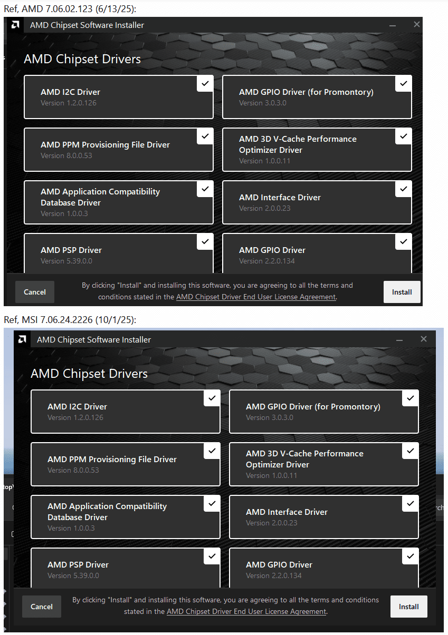Click 'Version 8.0.0.53' in MSI 7.06.24.2226 installer
This screenshot has width=448, height=635.
[x=73, y=470]
